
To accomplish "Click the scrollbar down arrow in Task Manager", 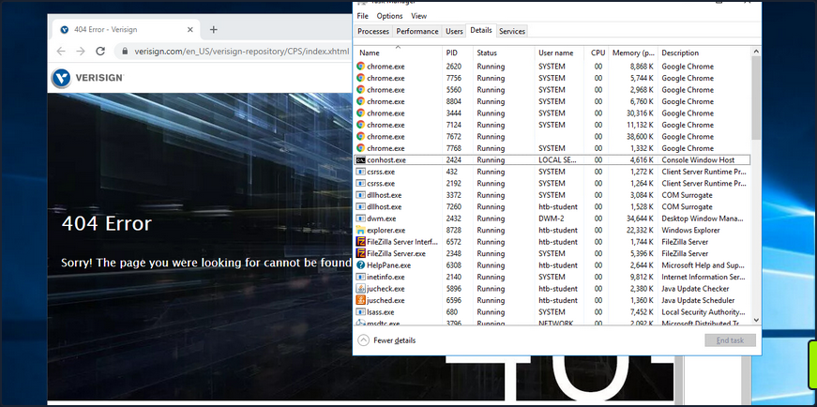I will pyautogui.click(x=756, y=321).
